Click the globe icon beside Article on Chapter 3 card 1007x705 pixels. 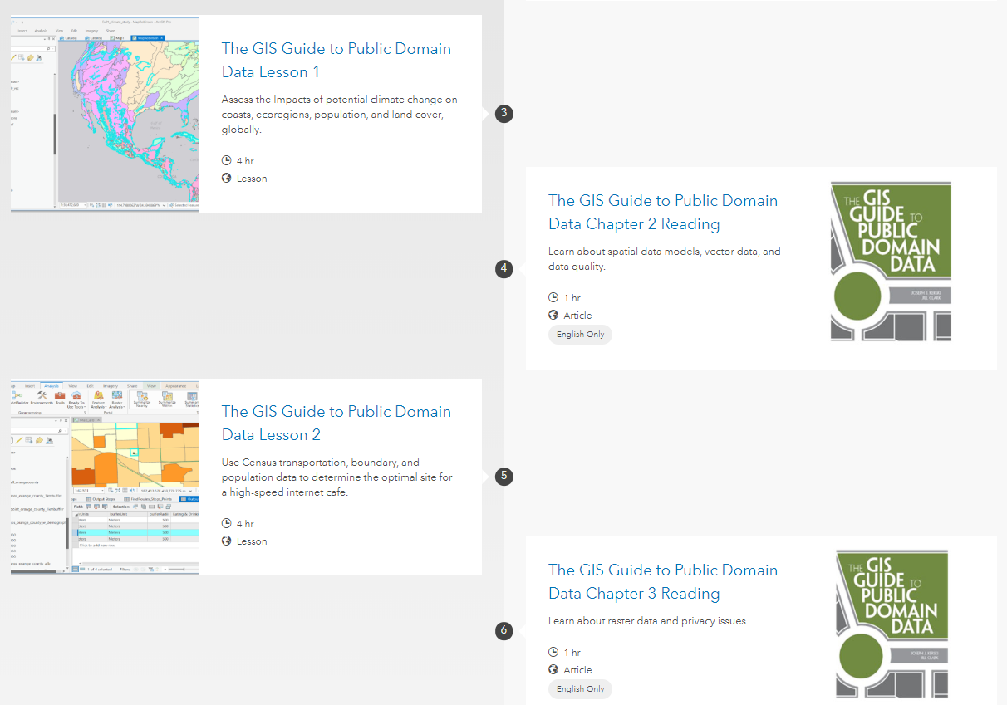click(553, 669)
